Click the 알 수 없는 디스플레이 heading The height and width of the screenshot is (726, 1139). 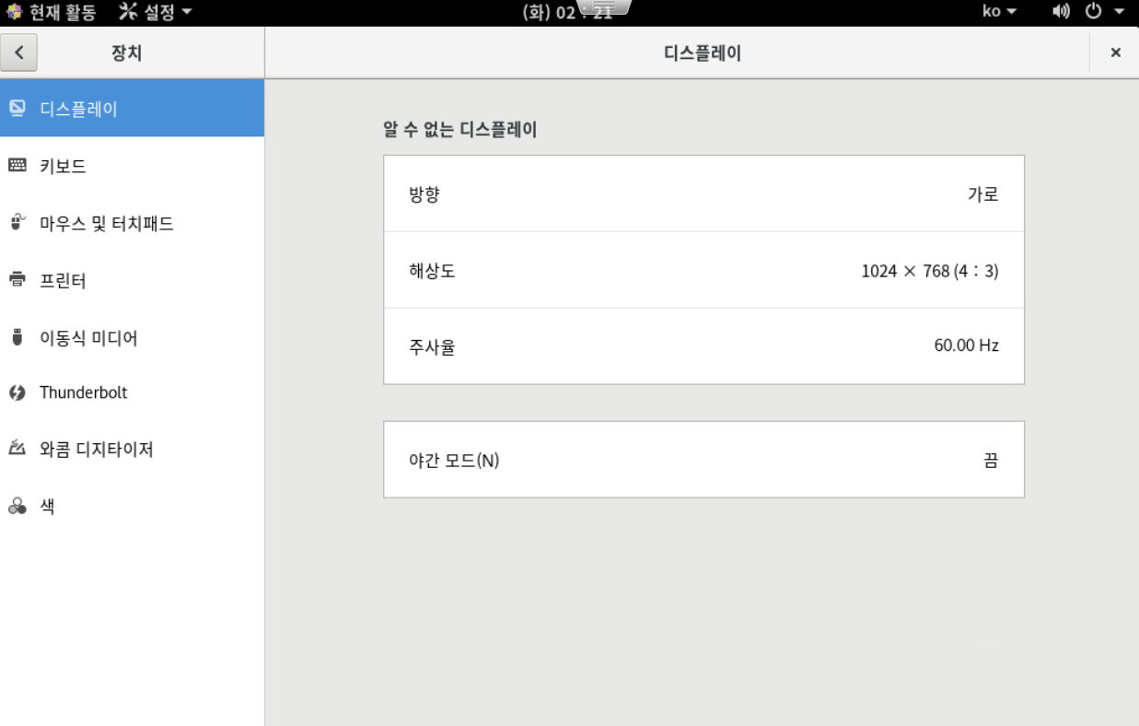460,130
